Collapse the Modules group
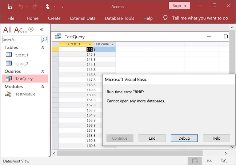236x165 pixels. pyautogui.click(x=43, y=86)
